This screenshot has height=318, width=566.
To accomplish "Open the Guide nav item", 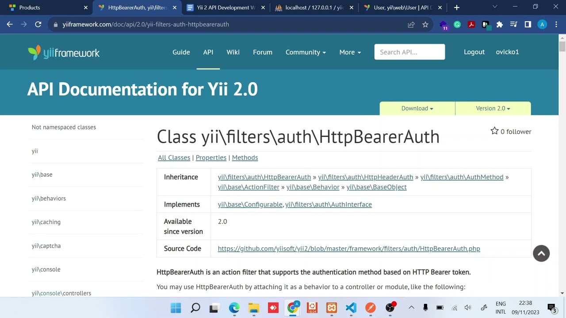I will pyautogui.click(x=181, y=52).
